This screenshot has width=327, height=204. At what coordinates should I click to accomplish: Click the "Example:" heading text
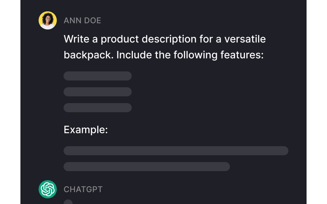(86, 130)
